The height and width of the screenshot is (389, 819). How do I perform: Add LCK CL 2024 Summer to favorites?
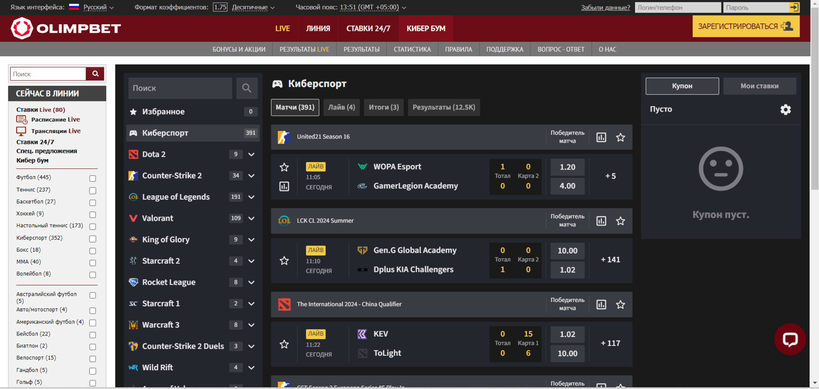620,221
